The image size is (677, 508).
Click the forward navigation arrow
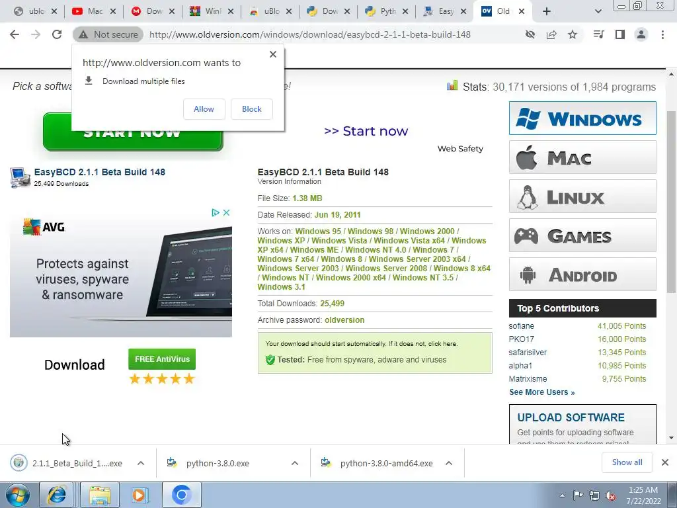36,34
